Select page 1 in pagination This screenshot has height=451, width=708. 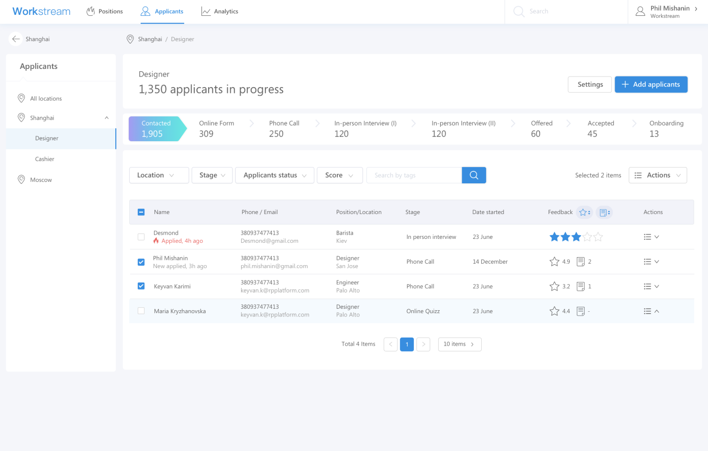tap(407, 344)
